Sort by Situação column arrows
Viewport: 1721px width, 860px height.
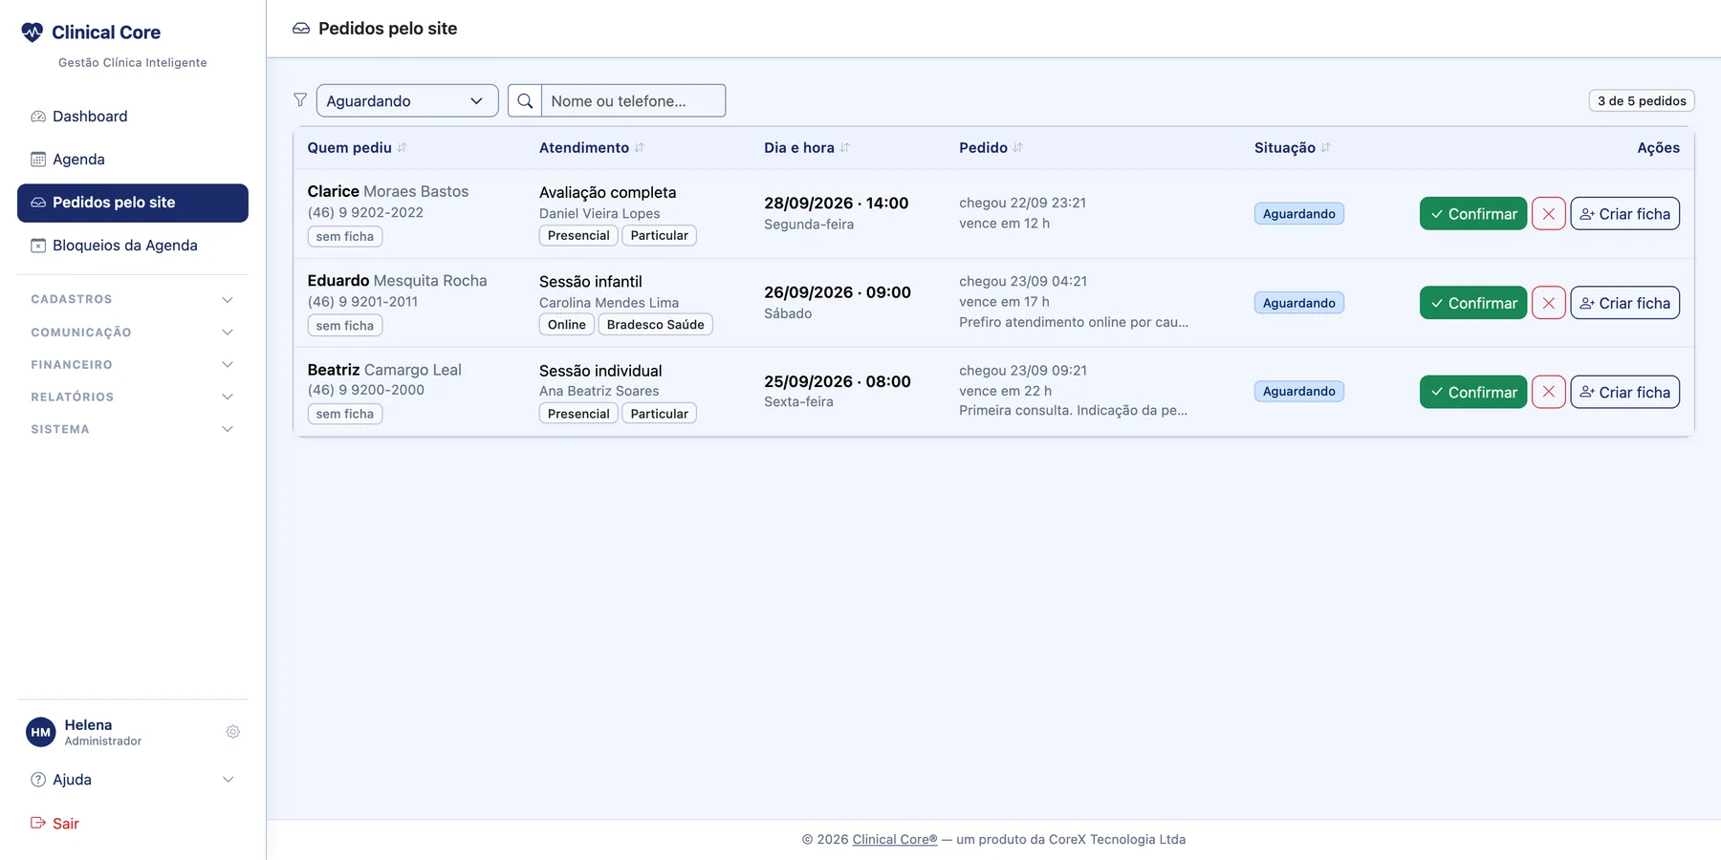[x=1326, y=148]
